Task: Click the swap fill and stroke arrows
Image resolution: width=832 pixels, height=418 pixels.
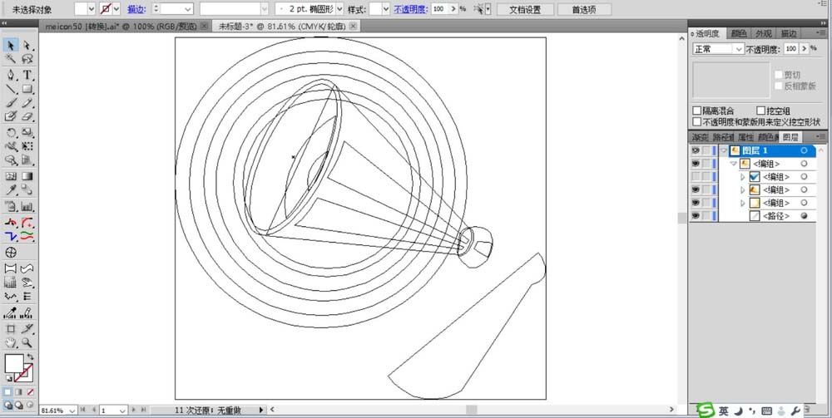Action: [30, 357]
